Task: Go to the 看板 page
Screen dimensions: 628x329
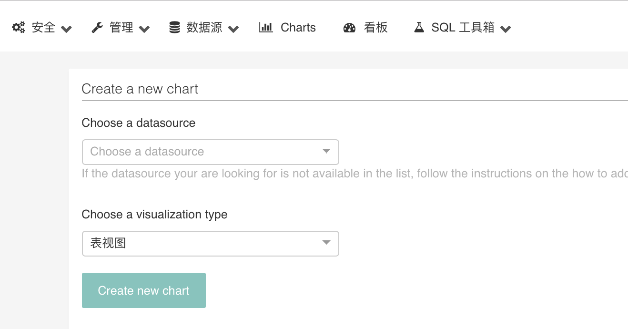Action: (365, 28)
